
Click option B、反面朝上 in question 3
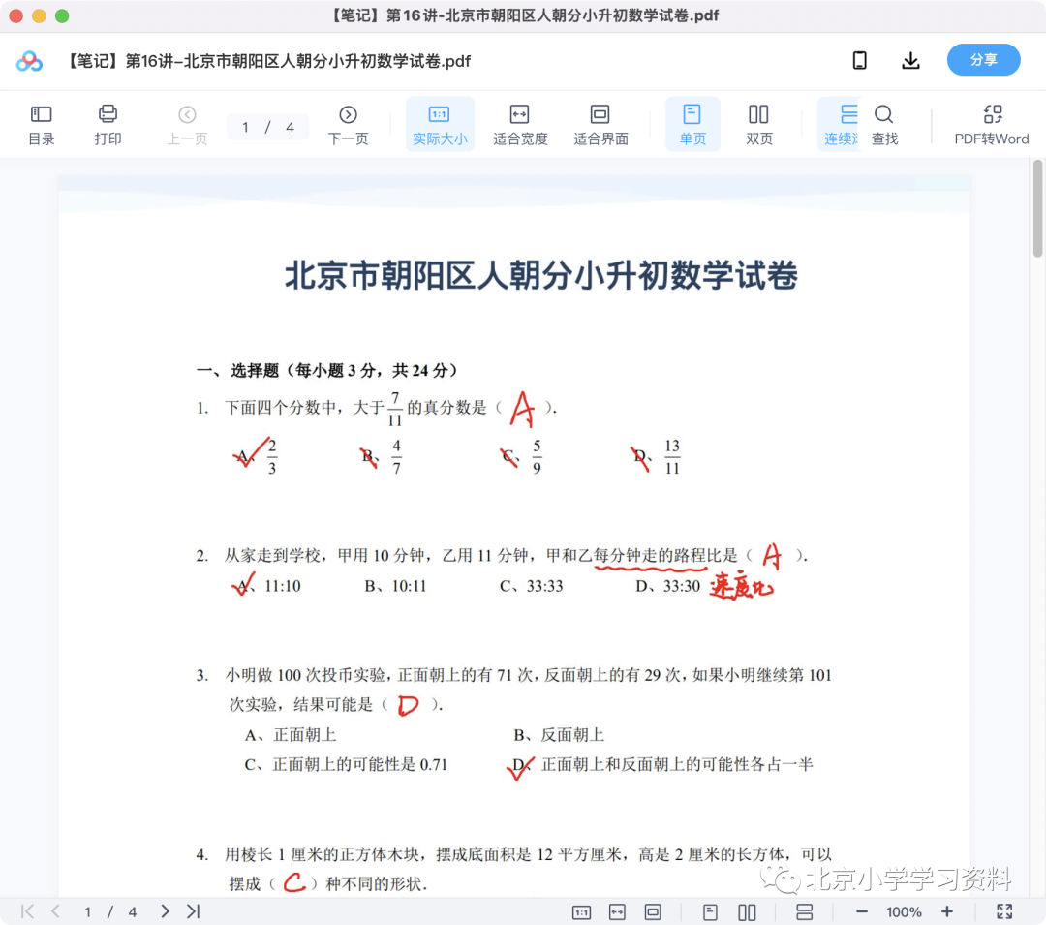click(x=559, y=735)
